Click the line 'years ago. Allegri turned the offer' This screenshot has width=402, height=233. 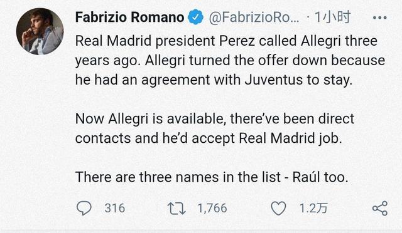231,61
